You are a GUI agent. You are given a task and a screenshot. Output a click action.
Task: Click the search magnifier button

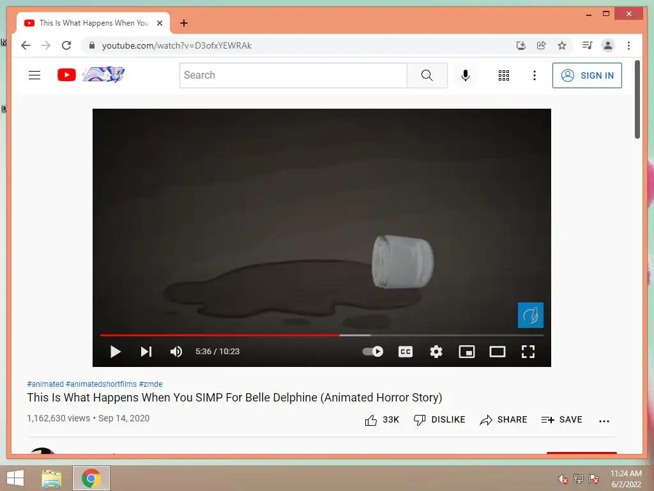427,75
